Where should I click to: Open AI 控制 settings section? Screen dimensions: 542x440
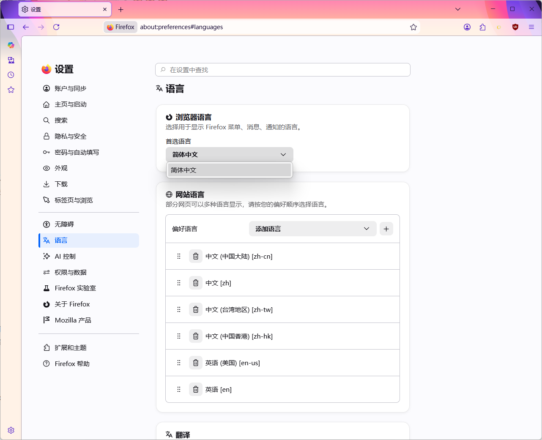(x=89, y=256)
